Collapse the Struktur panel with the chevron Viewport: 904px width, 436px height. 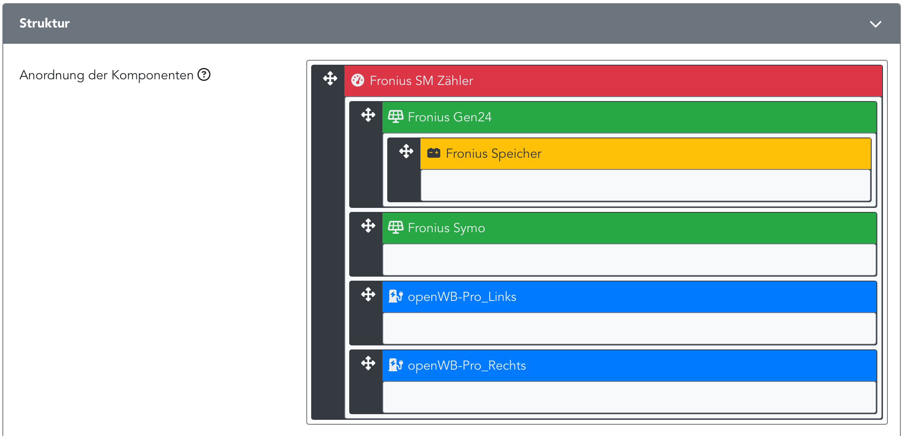pos(875,24)
